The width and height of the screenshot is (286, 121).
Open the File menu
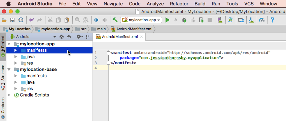tap(62, 4)
